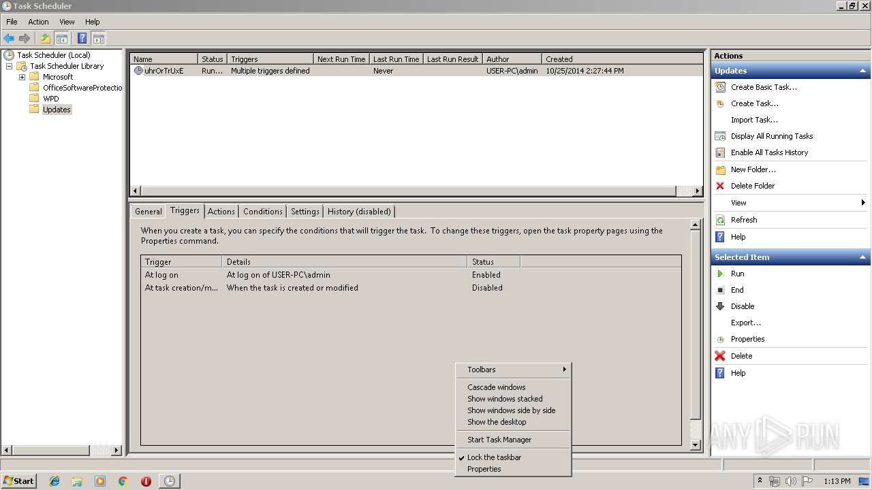Click the Forward arrow toolbar icon

tap(25, 39)
